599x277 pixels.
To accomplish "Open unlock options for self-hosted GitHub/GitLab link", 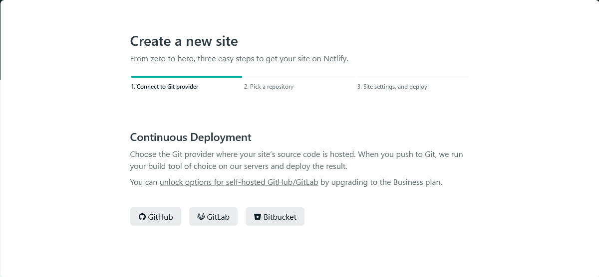I will tap(239, 182).
